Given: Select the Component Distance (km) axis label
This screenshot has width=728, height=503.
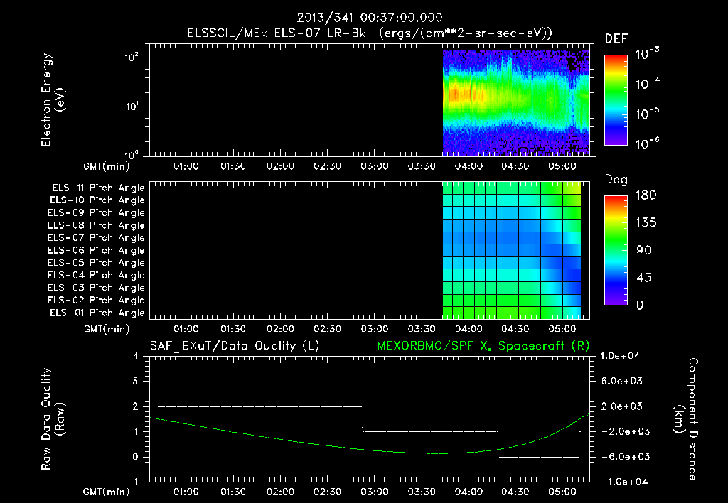Looking at the screenshot, I should coord(686,418).
